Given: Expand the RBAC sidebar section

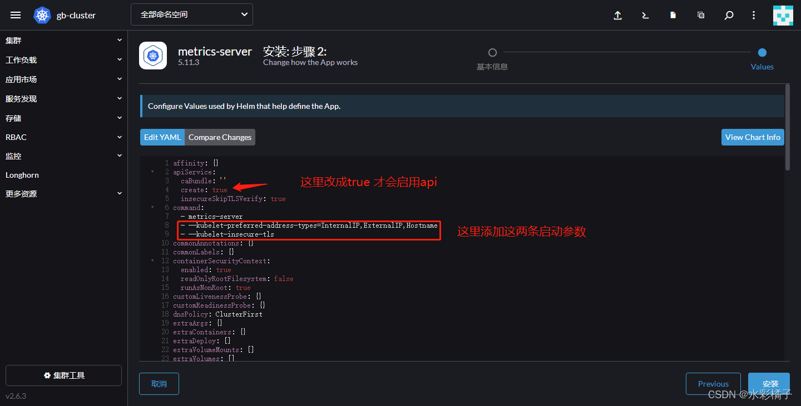Looking at the screenshot, I should [63, 137].
